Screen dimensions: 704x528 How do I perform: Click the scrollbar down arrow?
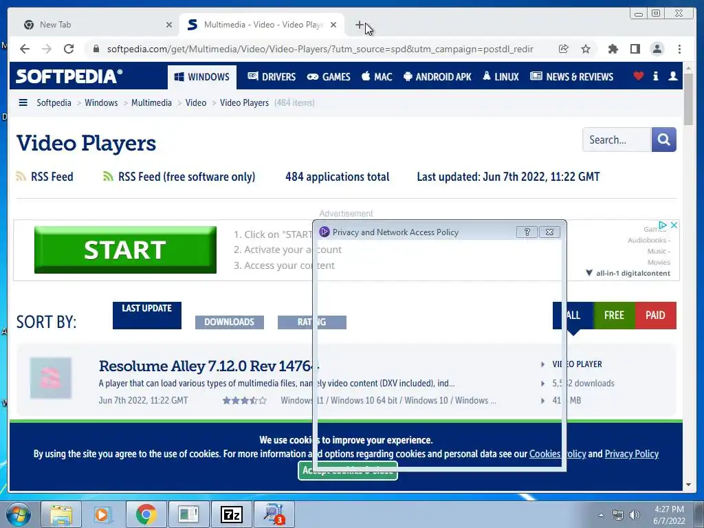coord(688,485)
